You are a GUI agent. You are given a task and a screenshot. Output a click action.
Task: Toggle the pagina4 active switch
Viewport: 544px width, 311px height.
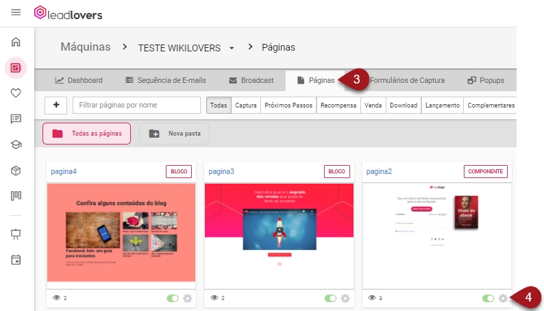coord(173,299)
